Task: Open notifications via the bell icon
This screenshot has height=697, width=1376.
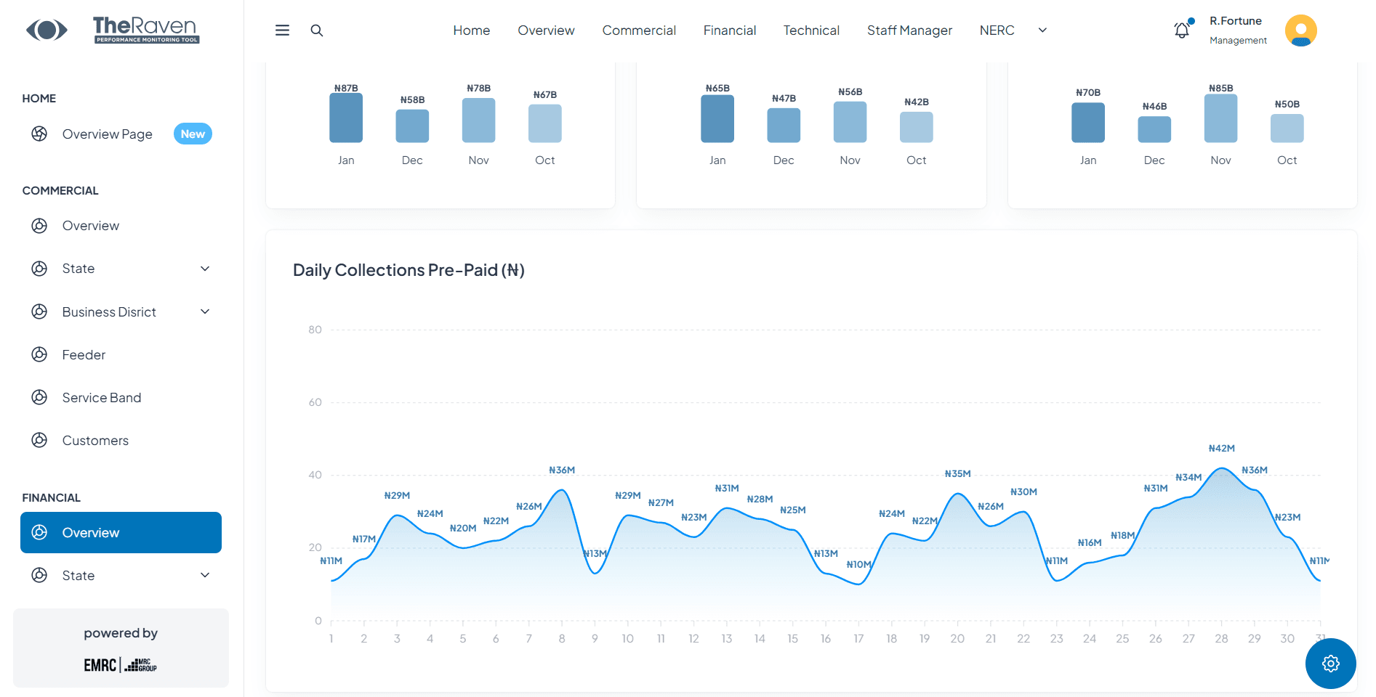Action: click(1180, 30)
